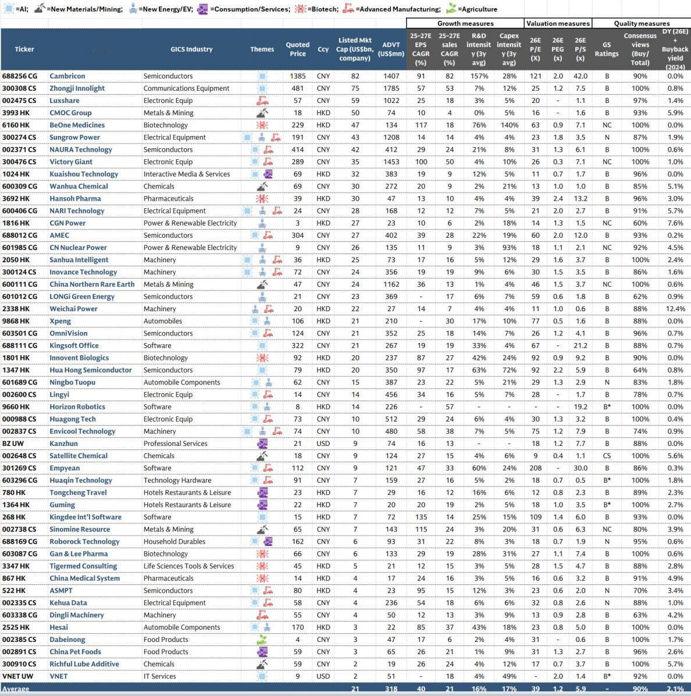Click the AI theme icon in VNET row
Screen dimensions: 691x696
coord(262,676)
